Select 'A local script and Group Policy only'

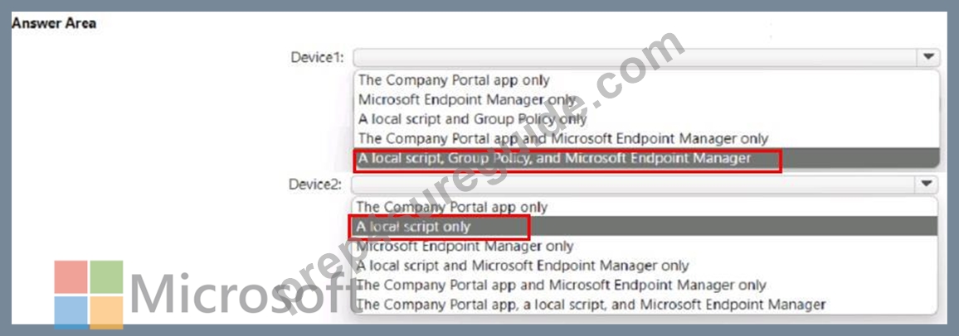[472, 119]
